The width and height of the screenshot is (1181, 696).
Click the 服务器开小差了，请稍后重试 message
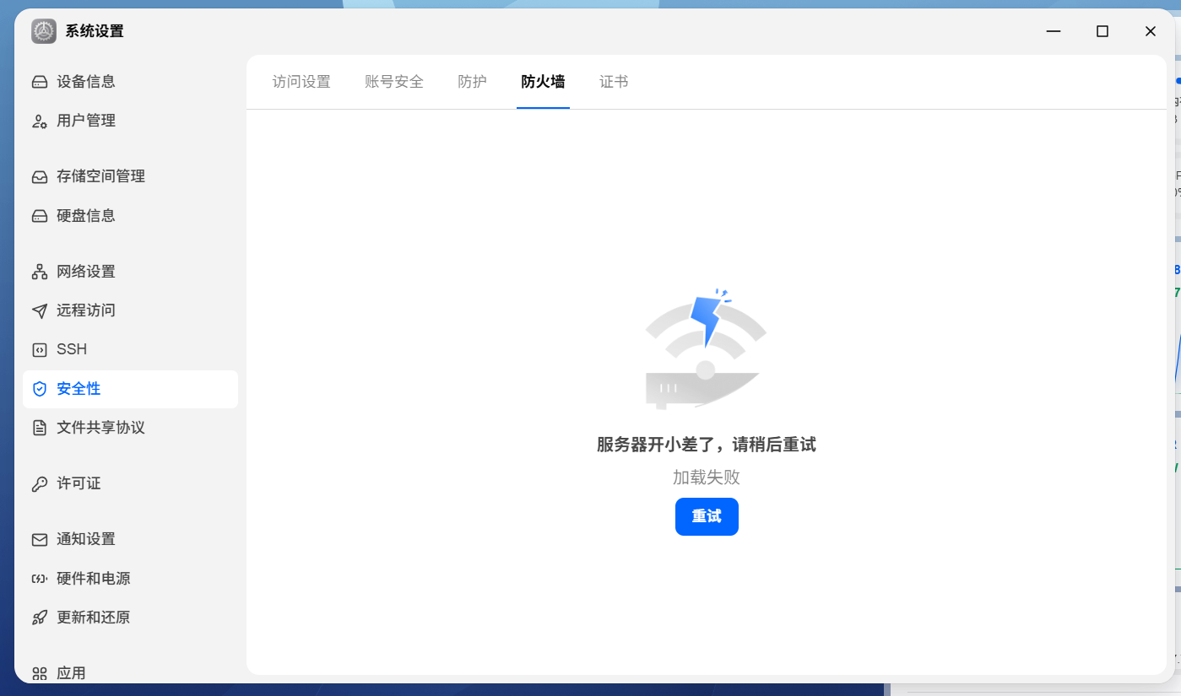tap(707, 445)
